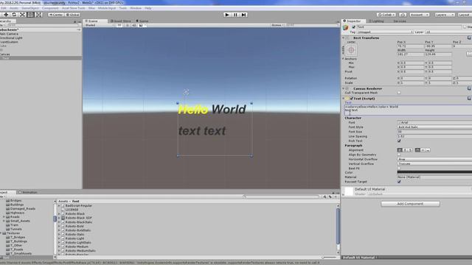Set vertical alignment to bottom
The height and width of the screenshot is (265, 472).
point(428,150)
